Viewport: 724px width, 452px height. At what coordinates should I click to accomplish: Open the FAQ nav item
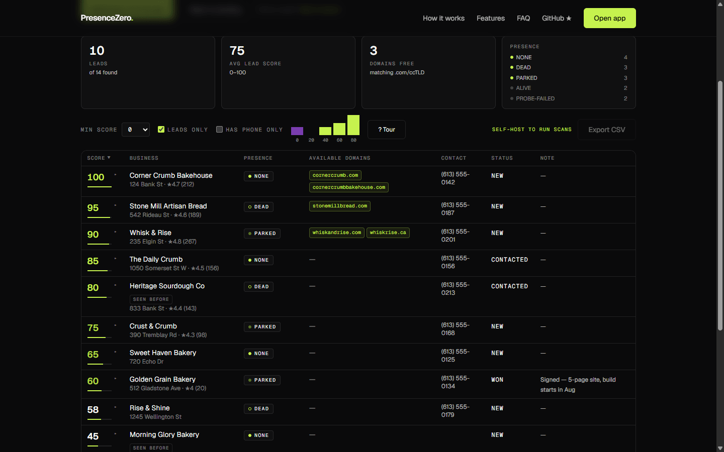(523, 18)
